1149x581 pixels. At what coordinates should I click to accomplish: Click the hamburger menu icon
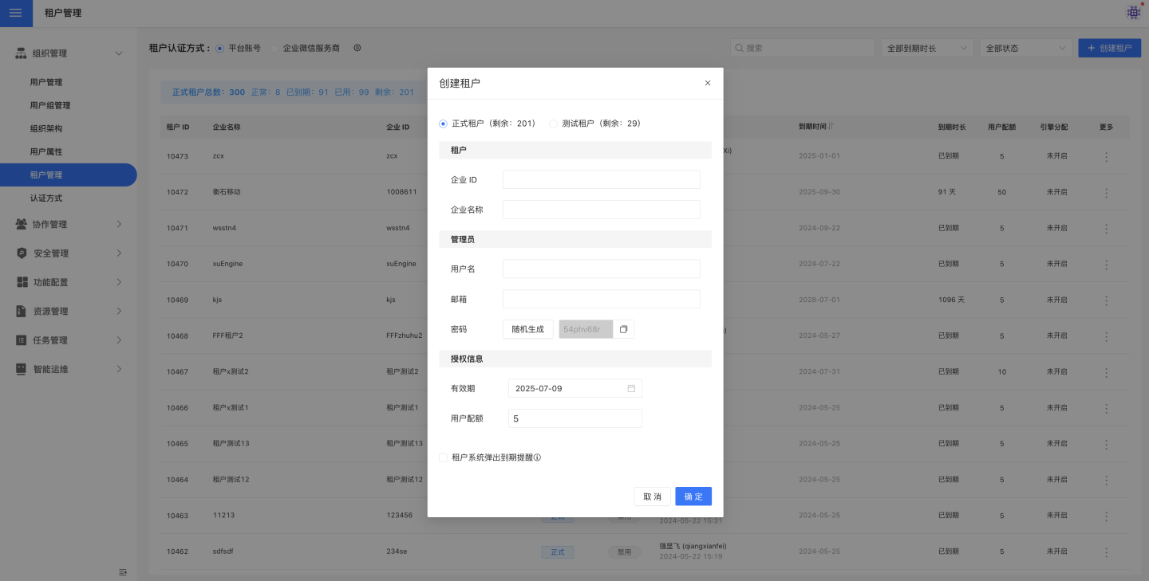[16, 13]
